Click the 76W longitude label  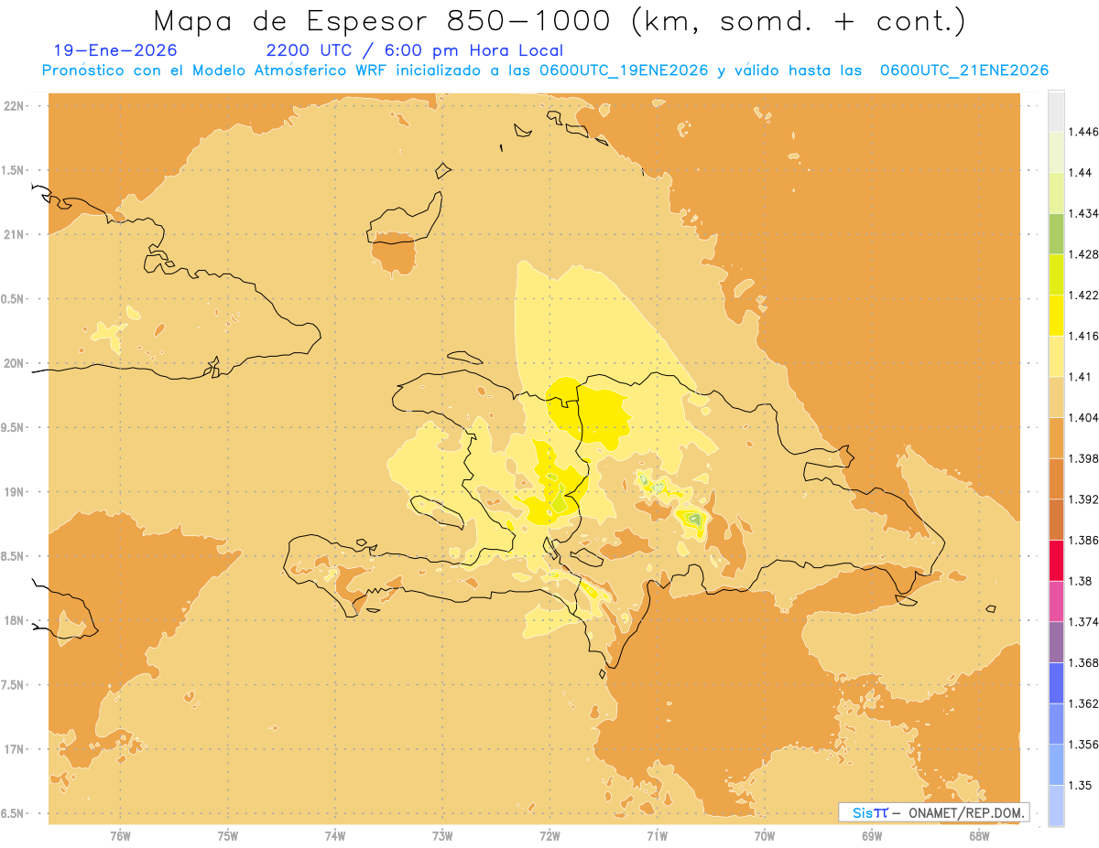[x=121, y=835]
